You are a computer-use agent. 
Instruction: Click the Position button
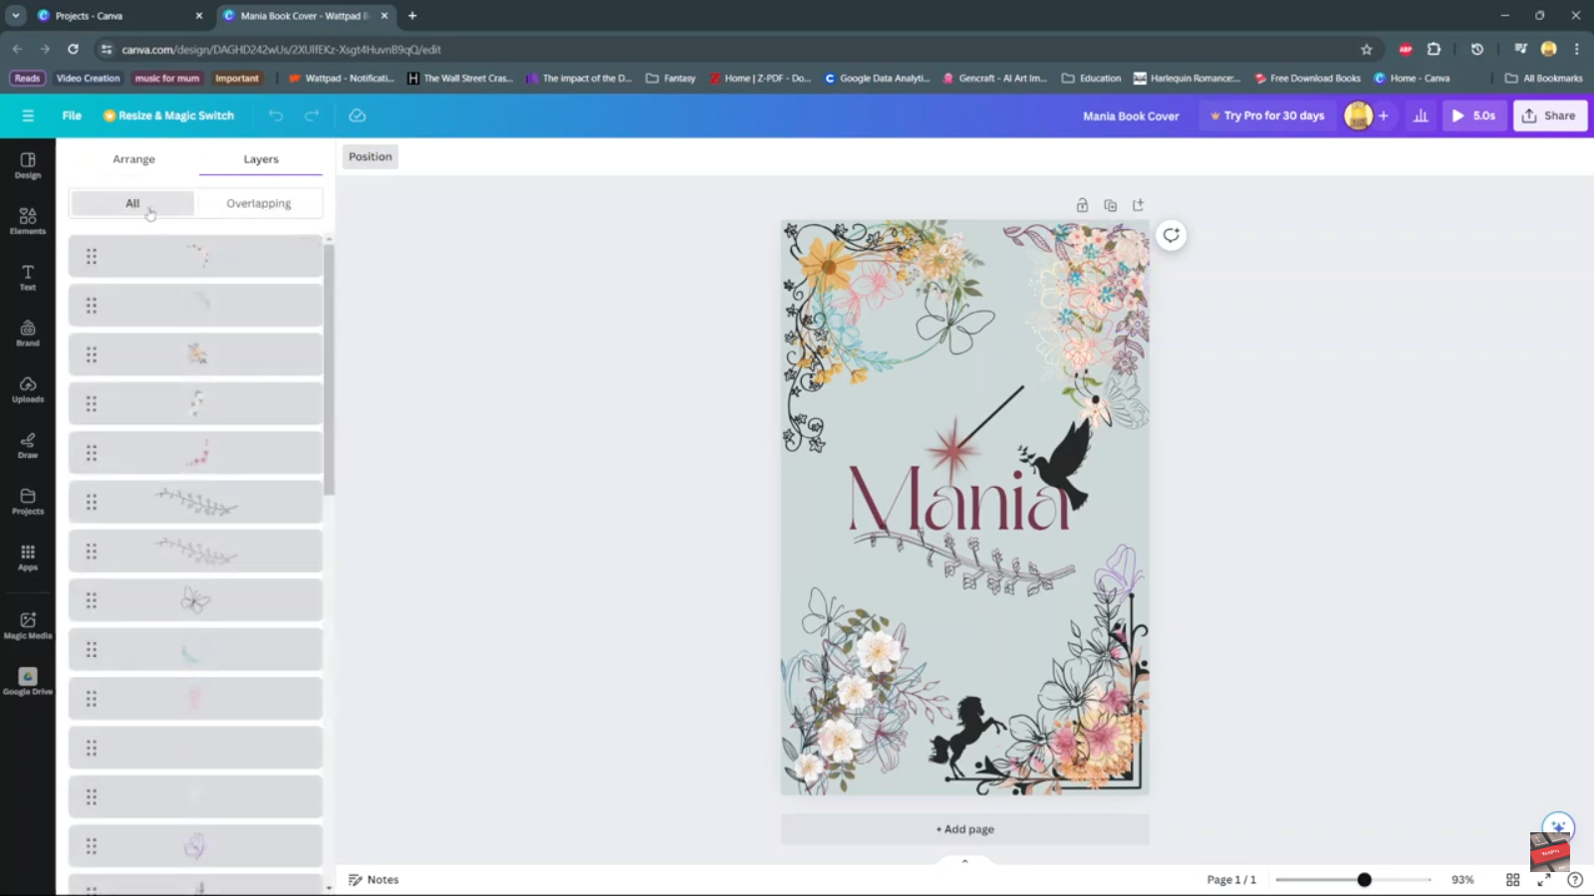[x=371, y=156]
